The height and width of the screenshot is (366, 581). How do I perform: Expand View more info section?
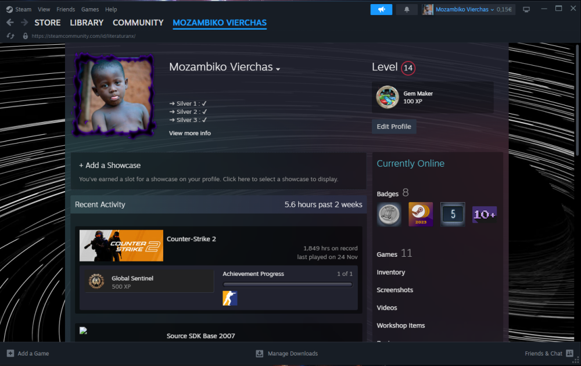click(190, 133)
